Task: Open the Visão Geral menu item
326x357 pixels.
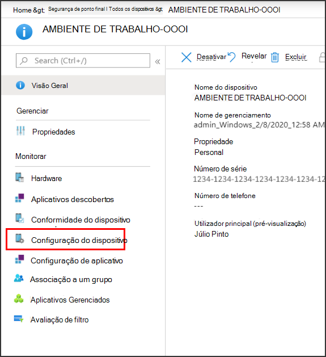Action: pos(83,85)
